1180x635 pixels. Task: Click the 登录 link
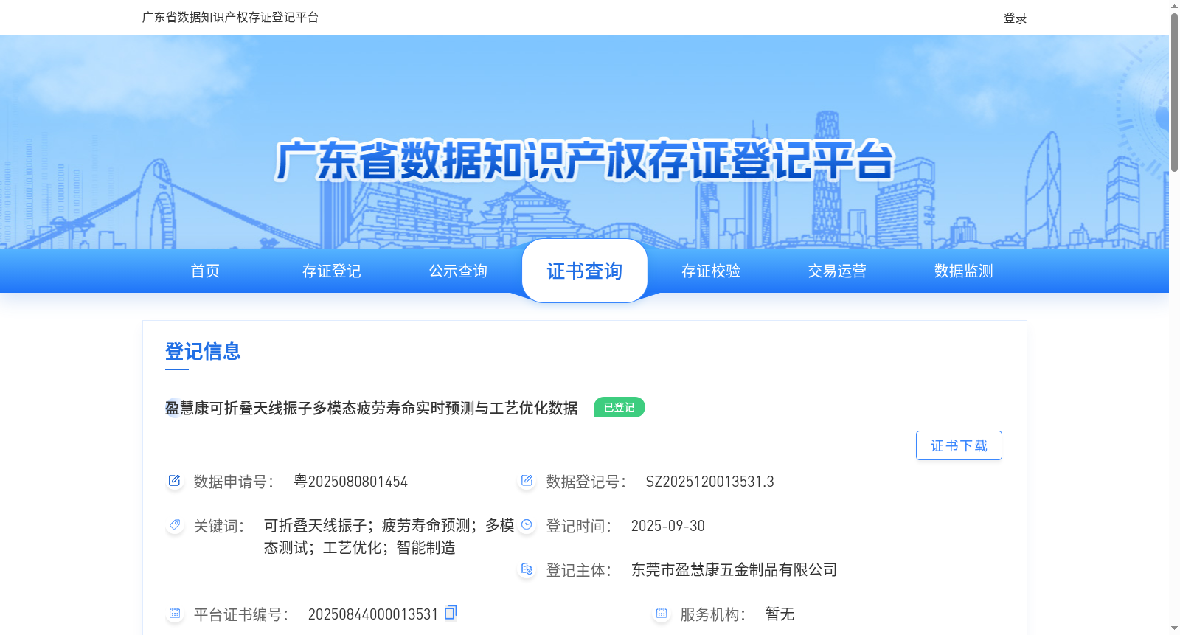click(x=1015, y=18)
